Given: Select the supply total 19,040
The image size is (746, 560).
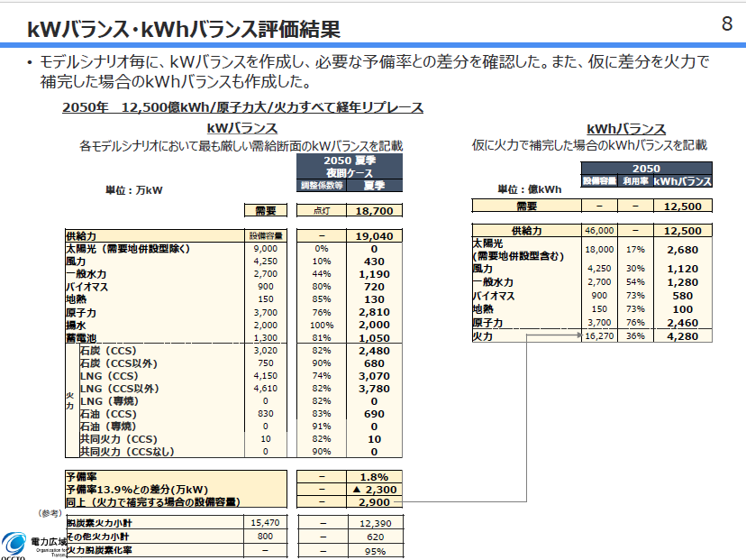Looking at the screenshot, I should coord(375,236).
